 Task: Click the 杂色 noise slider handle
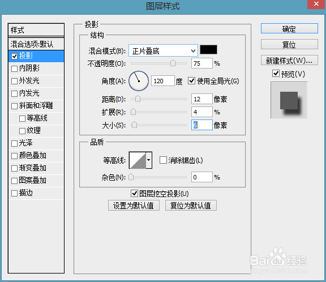[131, 177]
